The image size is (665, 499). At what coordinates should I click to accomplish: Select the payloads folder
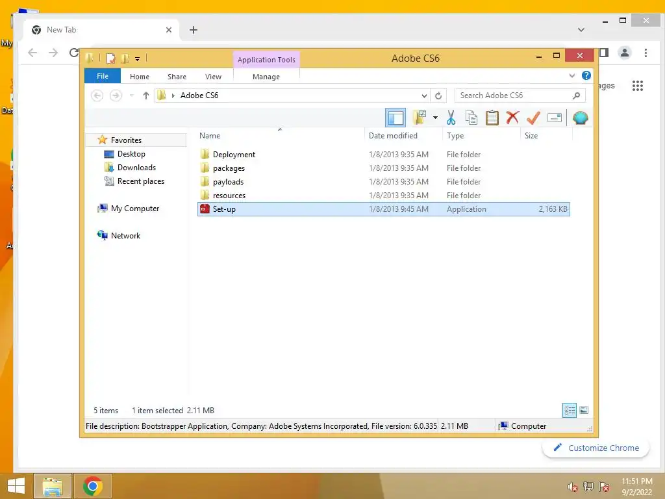383,182
